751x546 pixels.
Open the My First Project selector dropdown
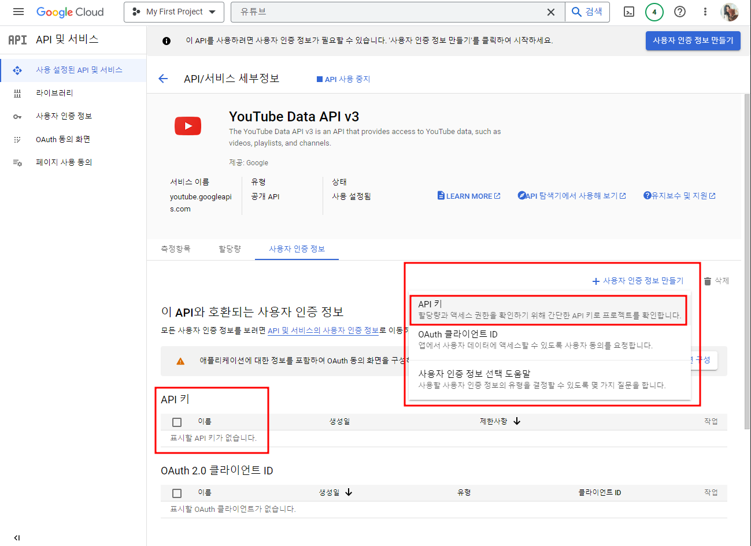(x=174, y=12)
